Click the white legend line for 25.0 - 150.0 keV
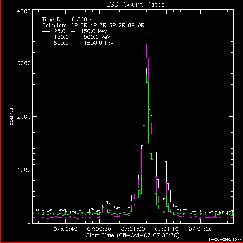 pos(46,31)
